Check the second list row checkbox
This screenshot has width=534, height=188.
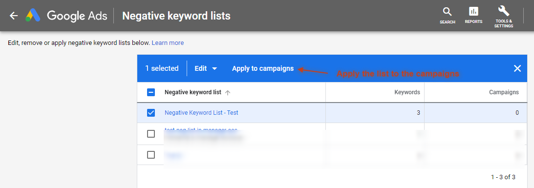(151, 134)
